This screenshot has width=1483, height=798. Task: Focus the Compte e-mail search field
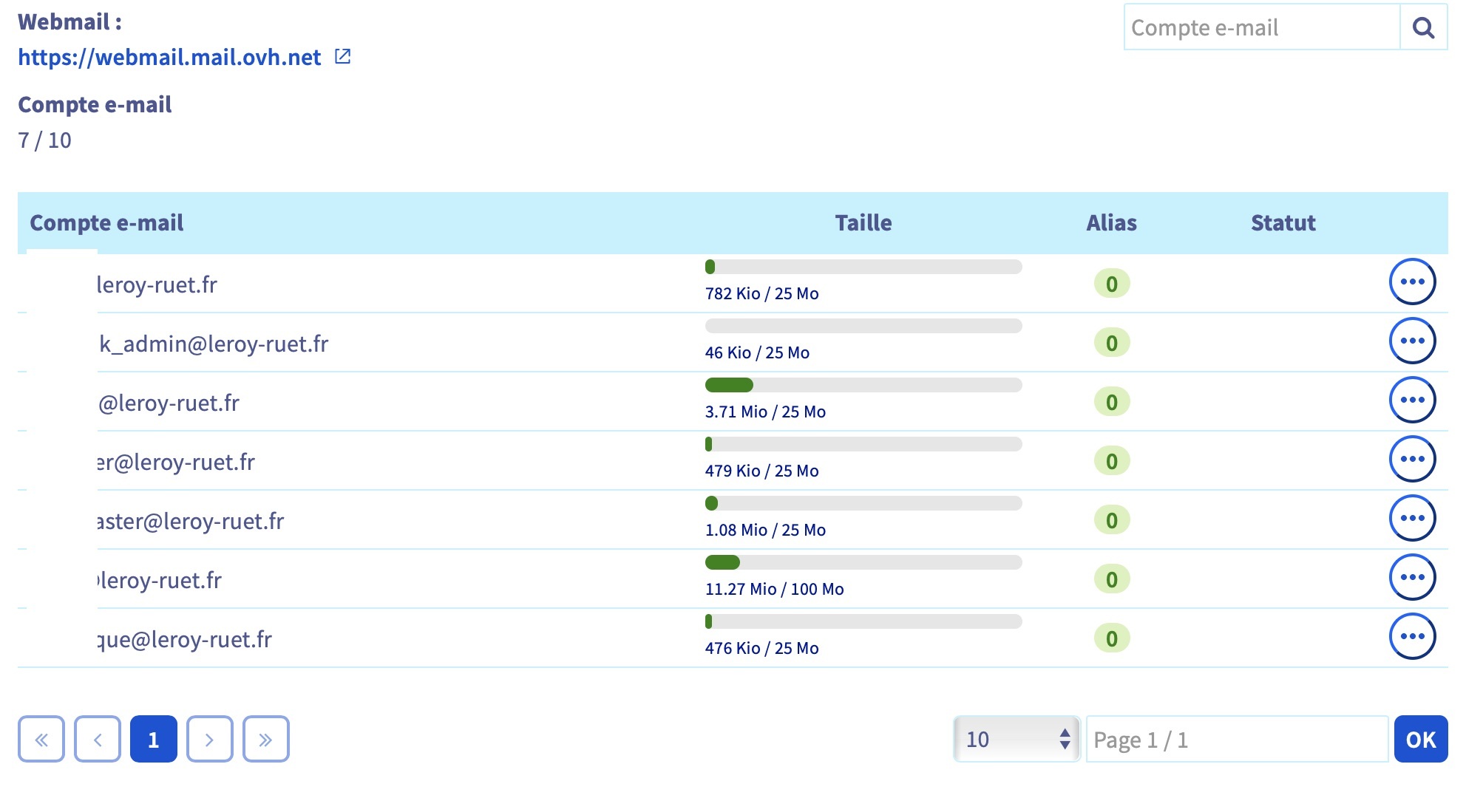tap(1261, 28)
